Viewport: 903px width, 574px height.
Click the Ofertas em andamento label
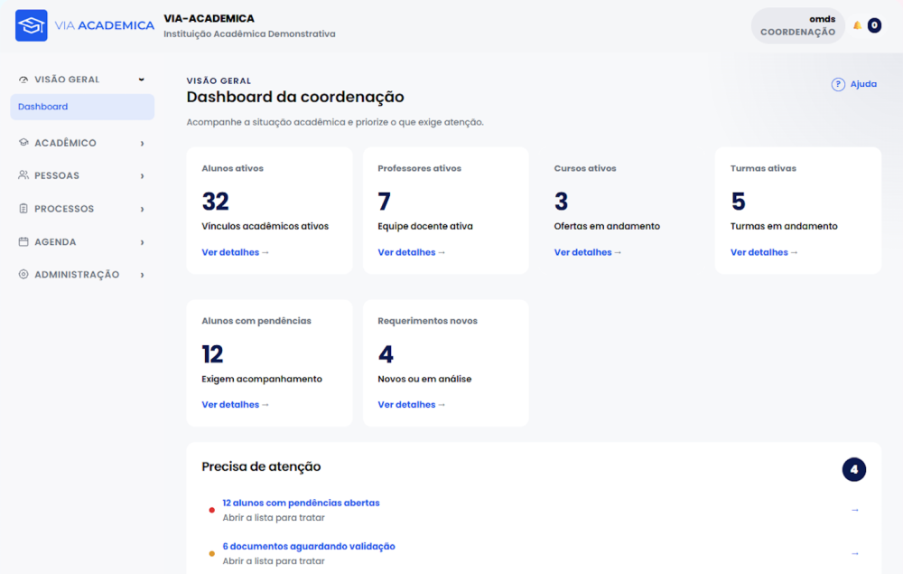click(x=607, y=227)
